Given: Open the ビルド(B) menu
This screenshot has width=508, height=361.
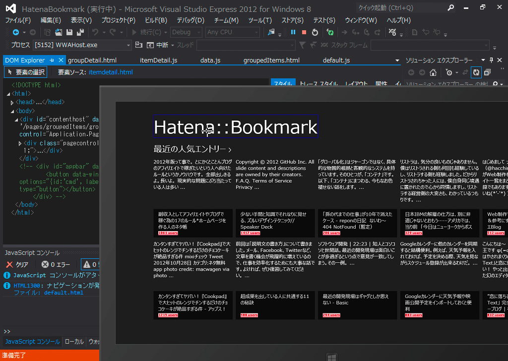Looking at the screenshot, I should pos(156,20).
